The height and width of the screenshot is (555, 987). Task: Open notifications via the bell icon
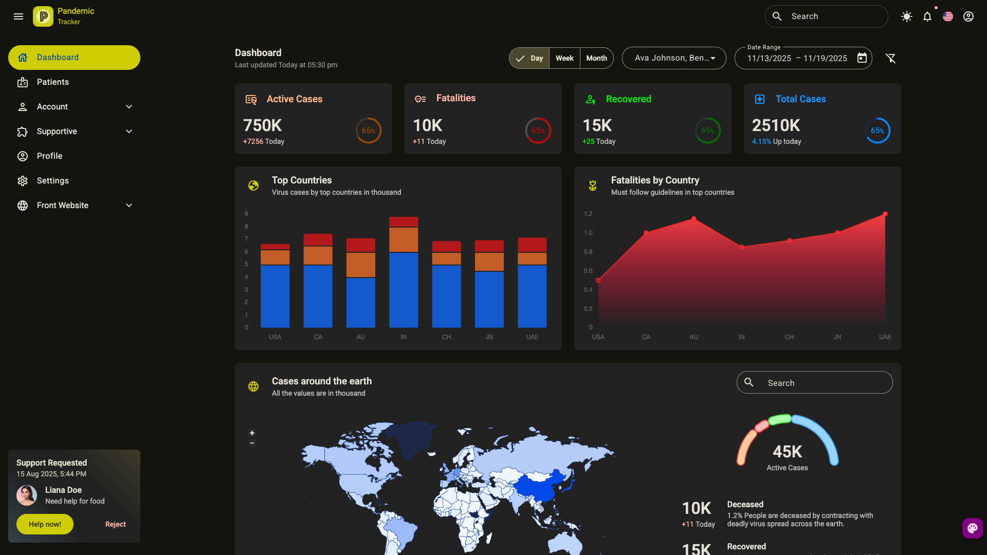[927, 16]
